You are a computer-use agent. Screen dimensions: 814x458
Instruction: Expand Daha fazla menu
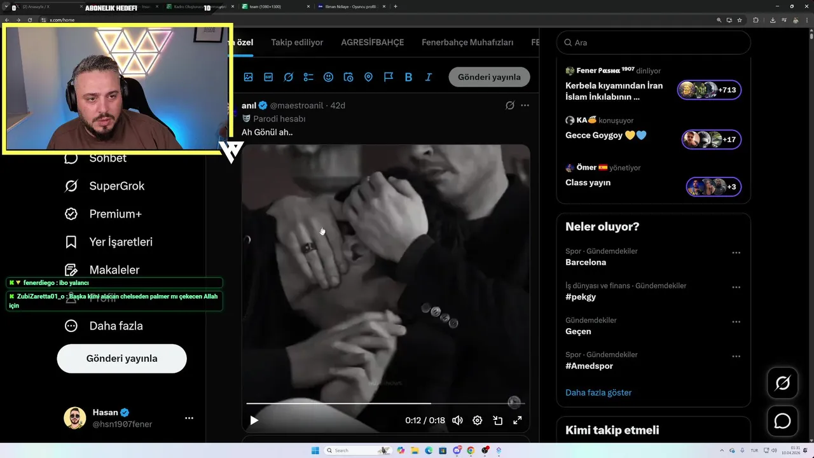(x=104, y=326)
